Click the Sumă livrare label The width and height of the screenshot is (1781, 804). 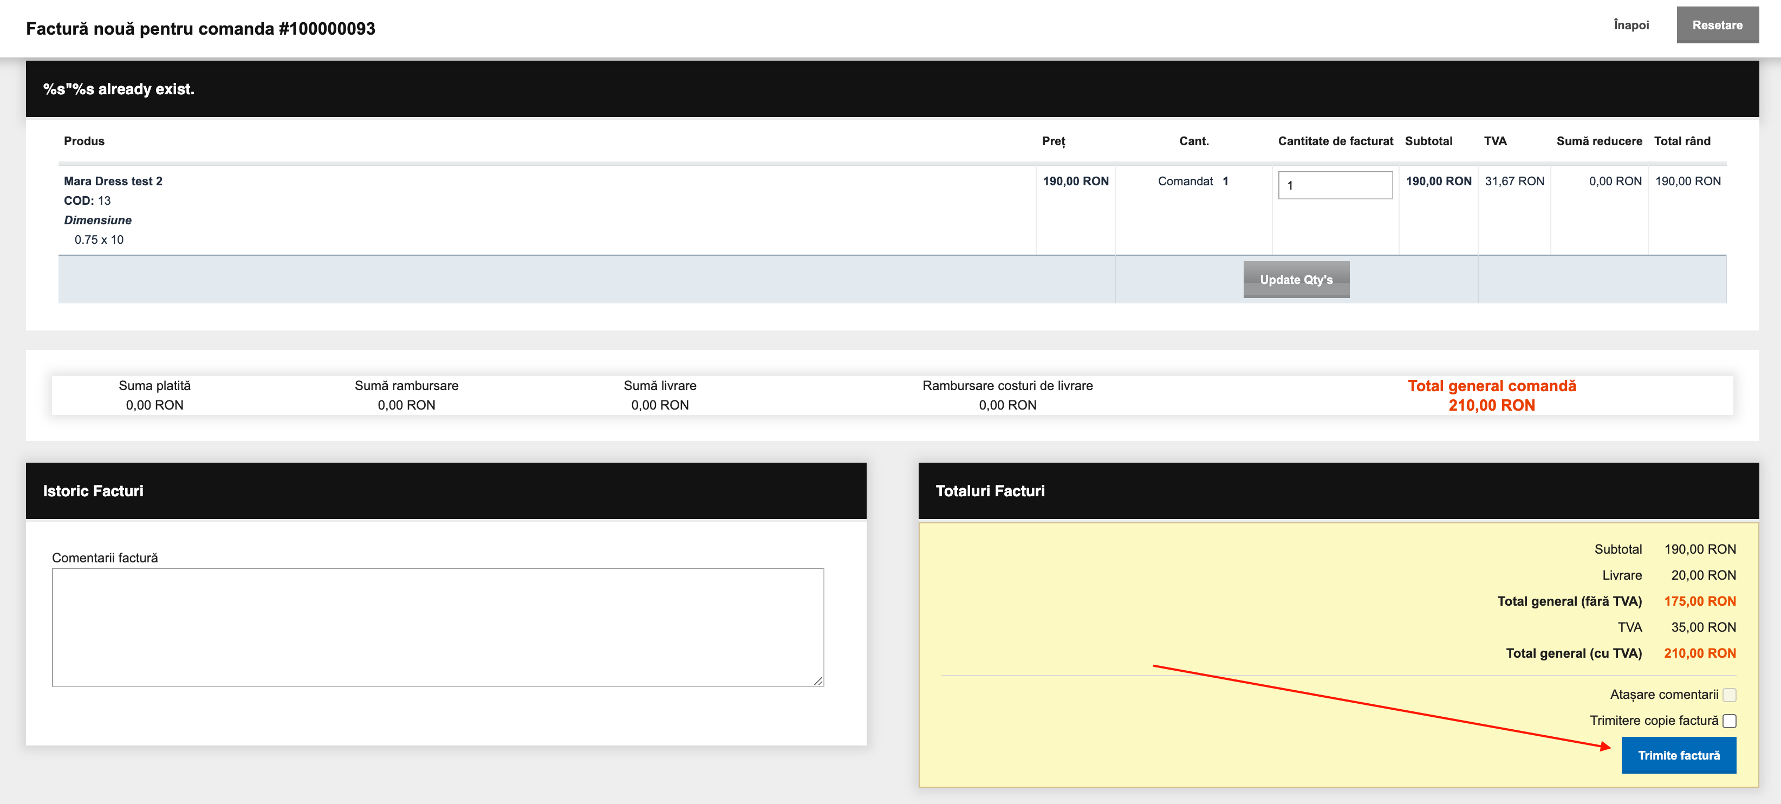[660, 386]
